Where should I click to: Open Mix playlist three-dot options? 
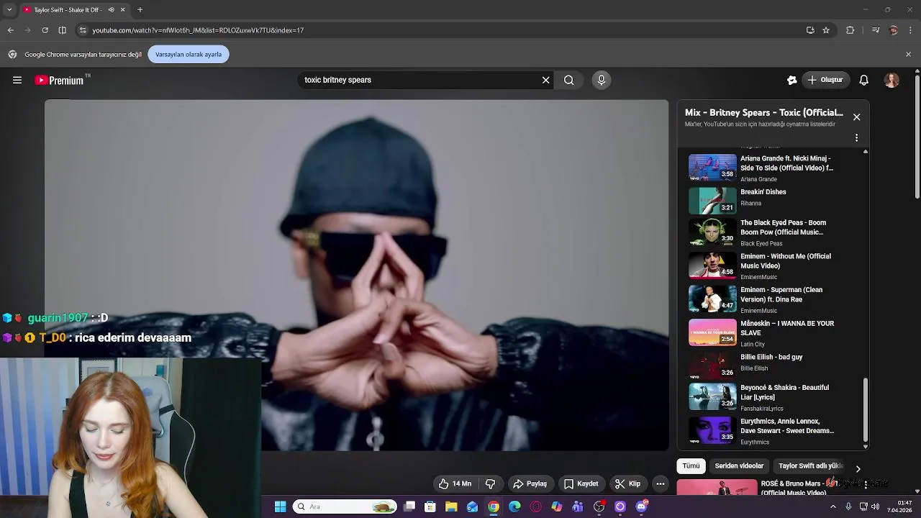856,137
